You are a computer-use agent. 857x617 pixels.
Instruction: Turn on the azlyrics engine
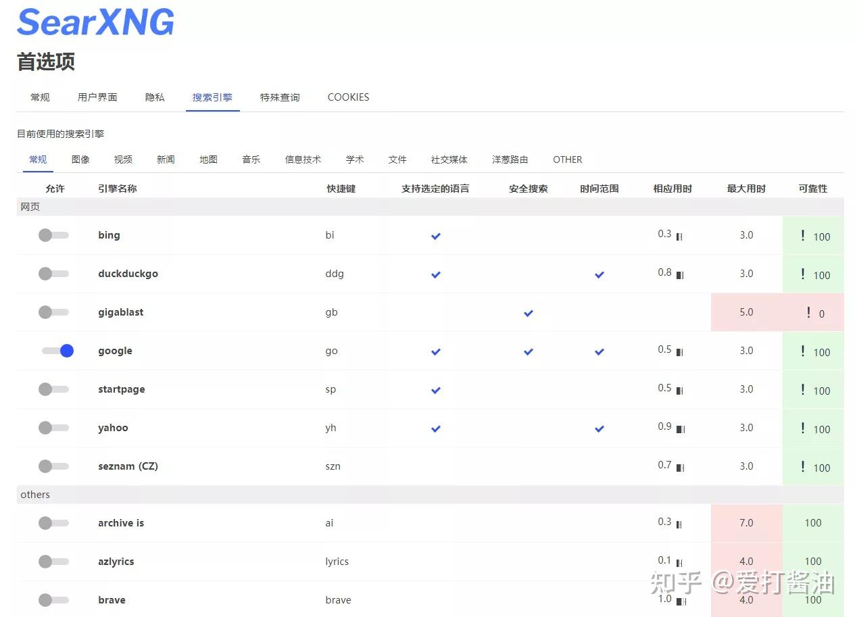pyautogui.click(x=53, y=562)
